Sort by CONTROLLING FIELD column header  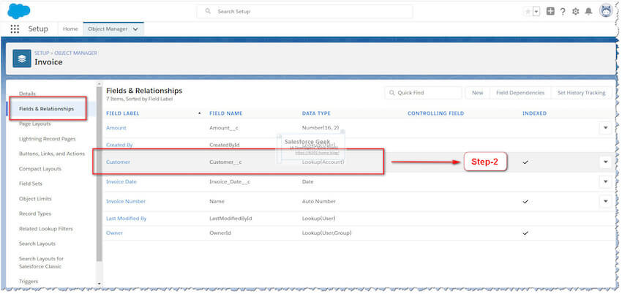(435, 113)
